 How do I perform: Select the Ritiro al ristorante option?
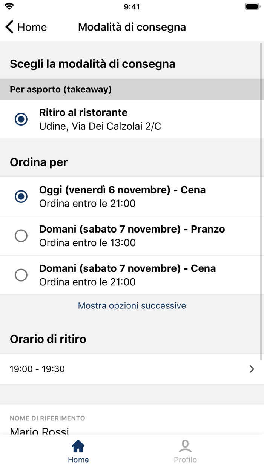[x=21, y=119]
